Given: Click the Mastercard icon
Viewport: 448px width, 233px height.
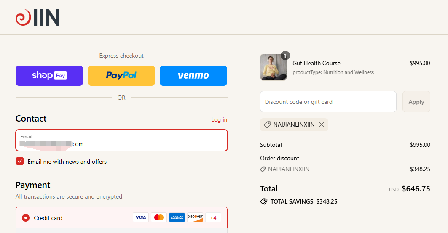Looking at the screenshot, I should tap(159, 217).
